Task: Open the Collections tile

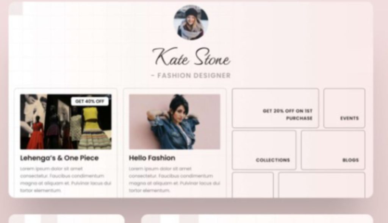Action: (x=264, y=150)
